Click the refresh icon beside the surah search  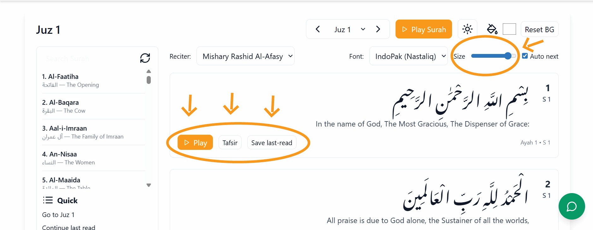click(x=145, y=58)
